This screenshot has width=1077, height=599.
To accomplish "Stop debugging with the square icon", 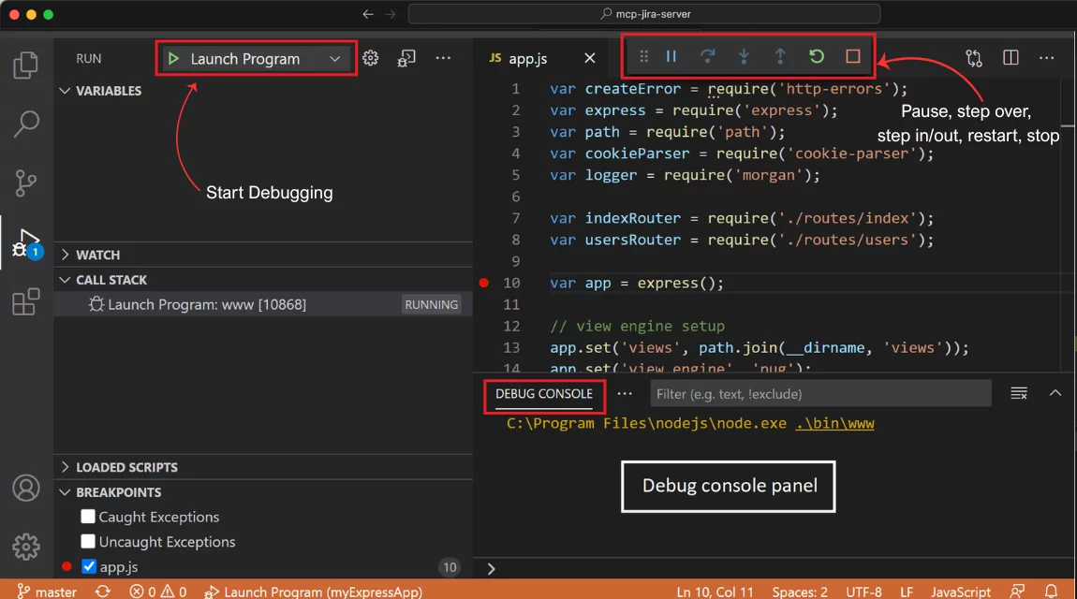I will coord(852,57).
